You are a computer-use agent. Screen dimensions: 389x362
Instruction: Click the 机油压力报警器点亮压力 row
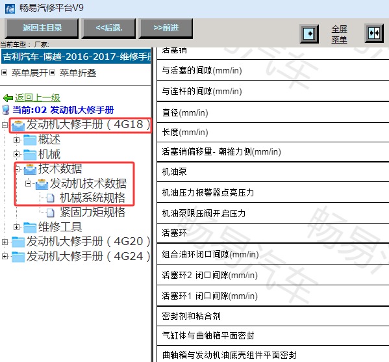click(x=273, y=192)
